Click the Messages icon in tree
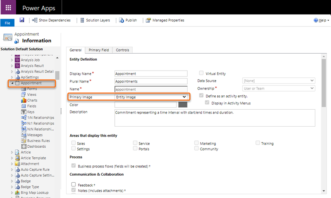331x198 pixels. (24, 135)
